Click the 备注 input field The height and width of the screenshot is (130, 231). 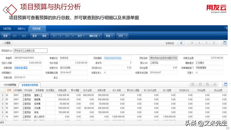tap(74, 77)
